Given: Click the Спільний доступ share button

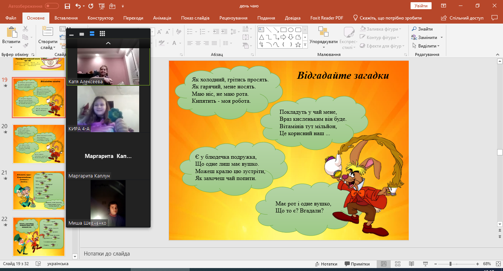Looking at the screenshot, I should pyautogui.click(x=462, y=18).
